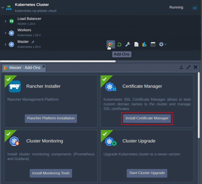Image resolution: width=202 pixels, height=184 pixels.
Task: Click the Cluster Monitoring title
Action: pyautogui.click(x=44, y=141)
